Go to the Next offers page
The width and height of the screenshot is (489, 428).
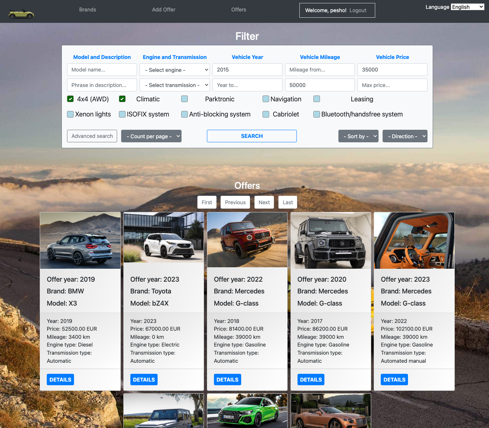264,202
